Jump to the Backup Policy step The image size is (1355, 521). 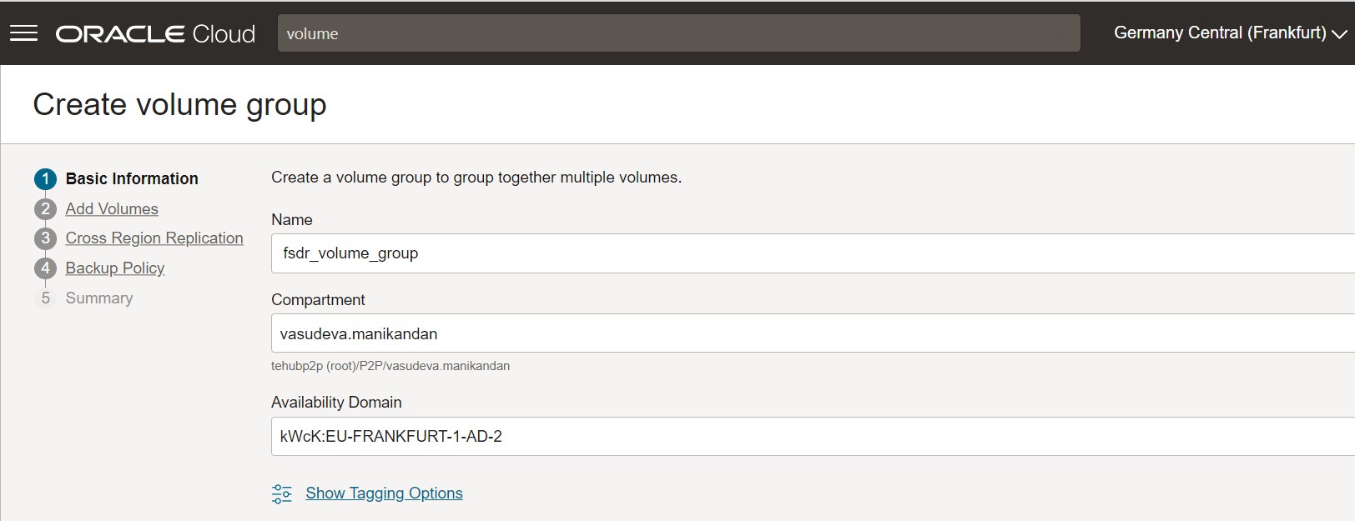click(115, 268)
